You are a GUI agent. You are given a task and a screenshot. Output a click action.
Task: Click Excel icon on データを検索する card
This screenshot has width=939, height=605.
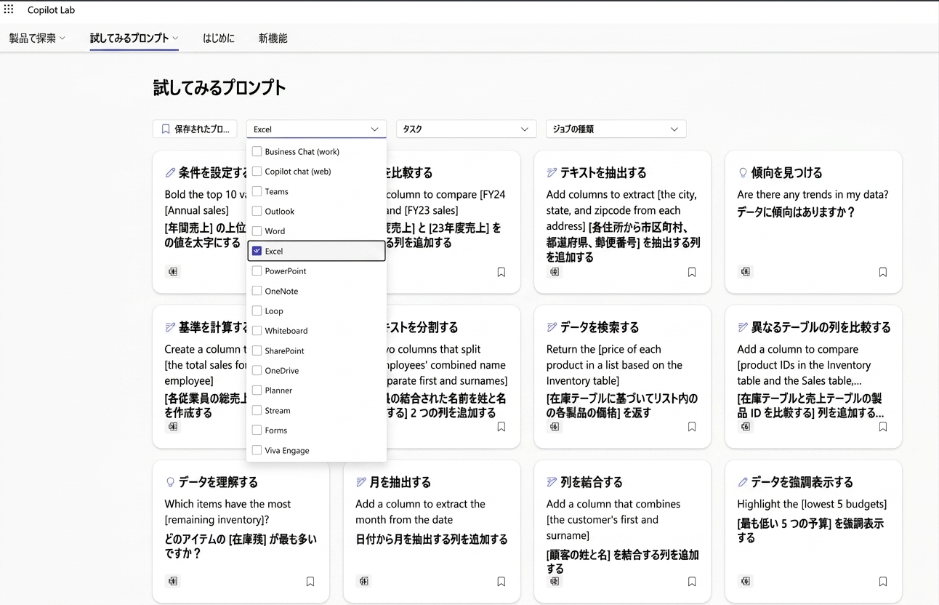pos(555,426)
